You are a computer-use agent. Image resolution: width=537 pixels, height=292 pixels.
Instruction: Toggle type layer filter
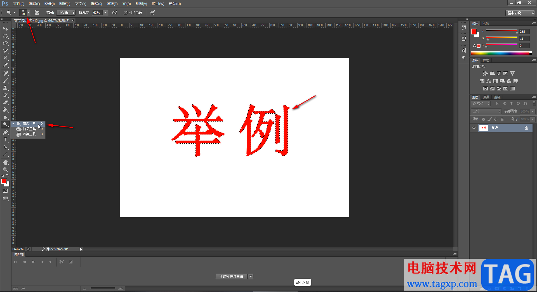pos(512,104)
